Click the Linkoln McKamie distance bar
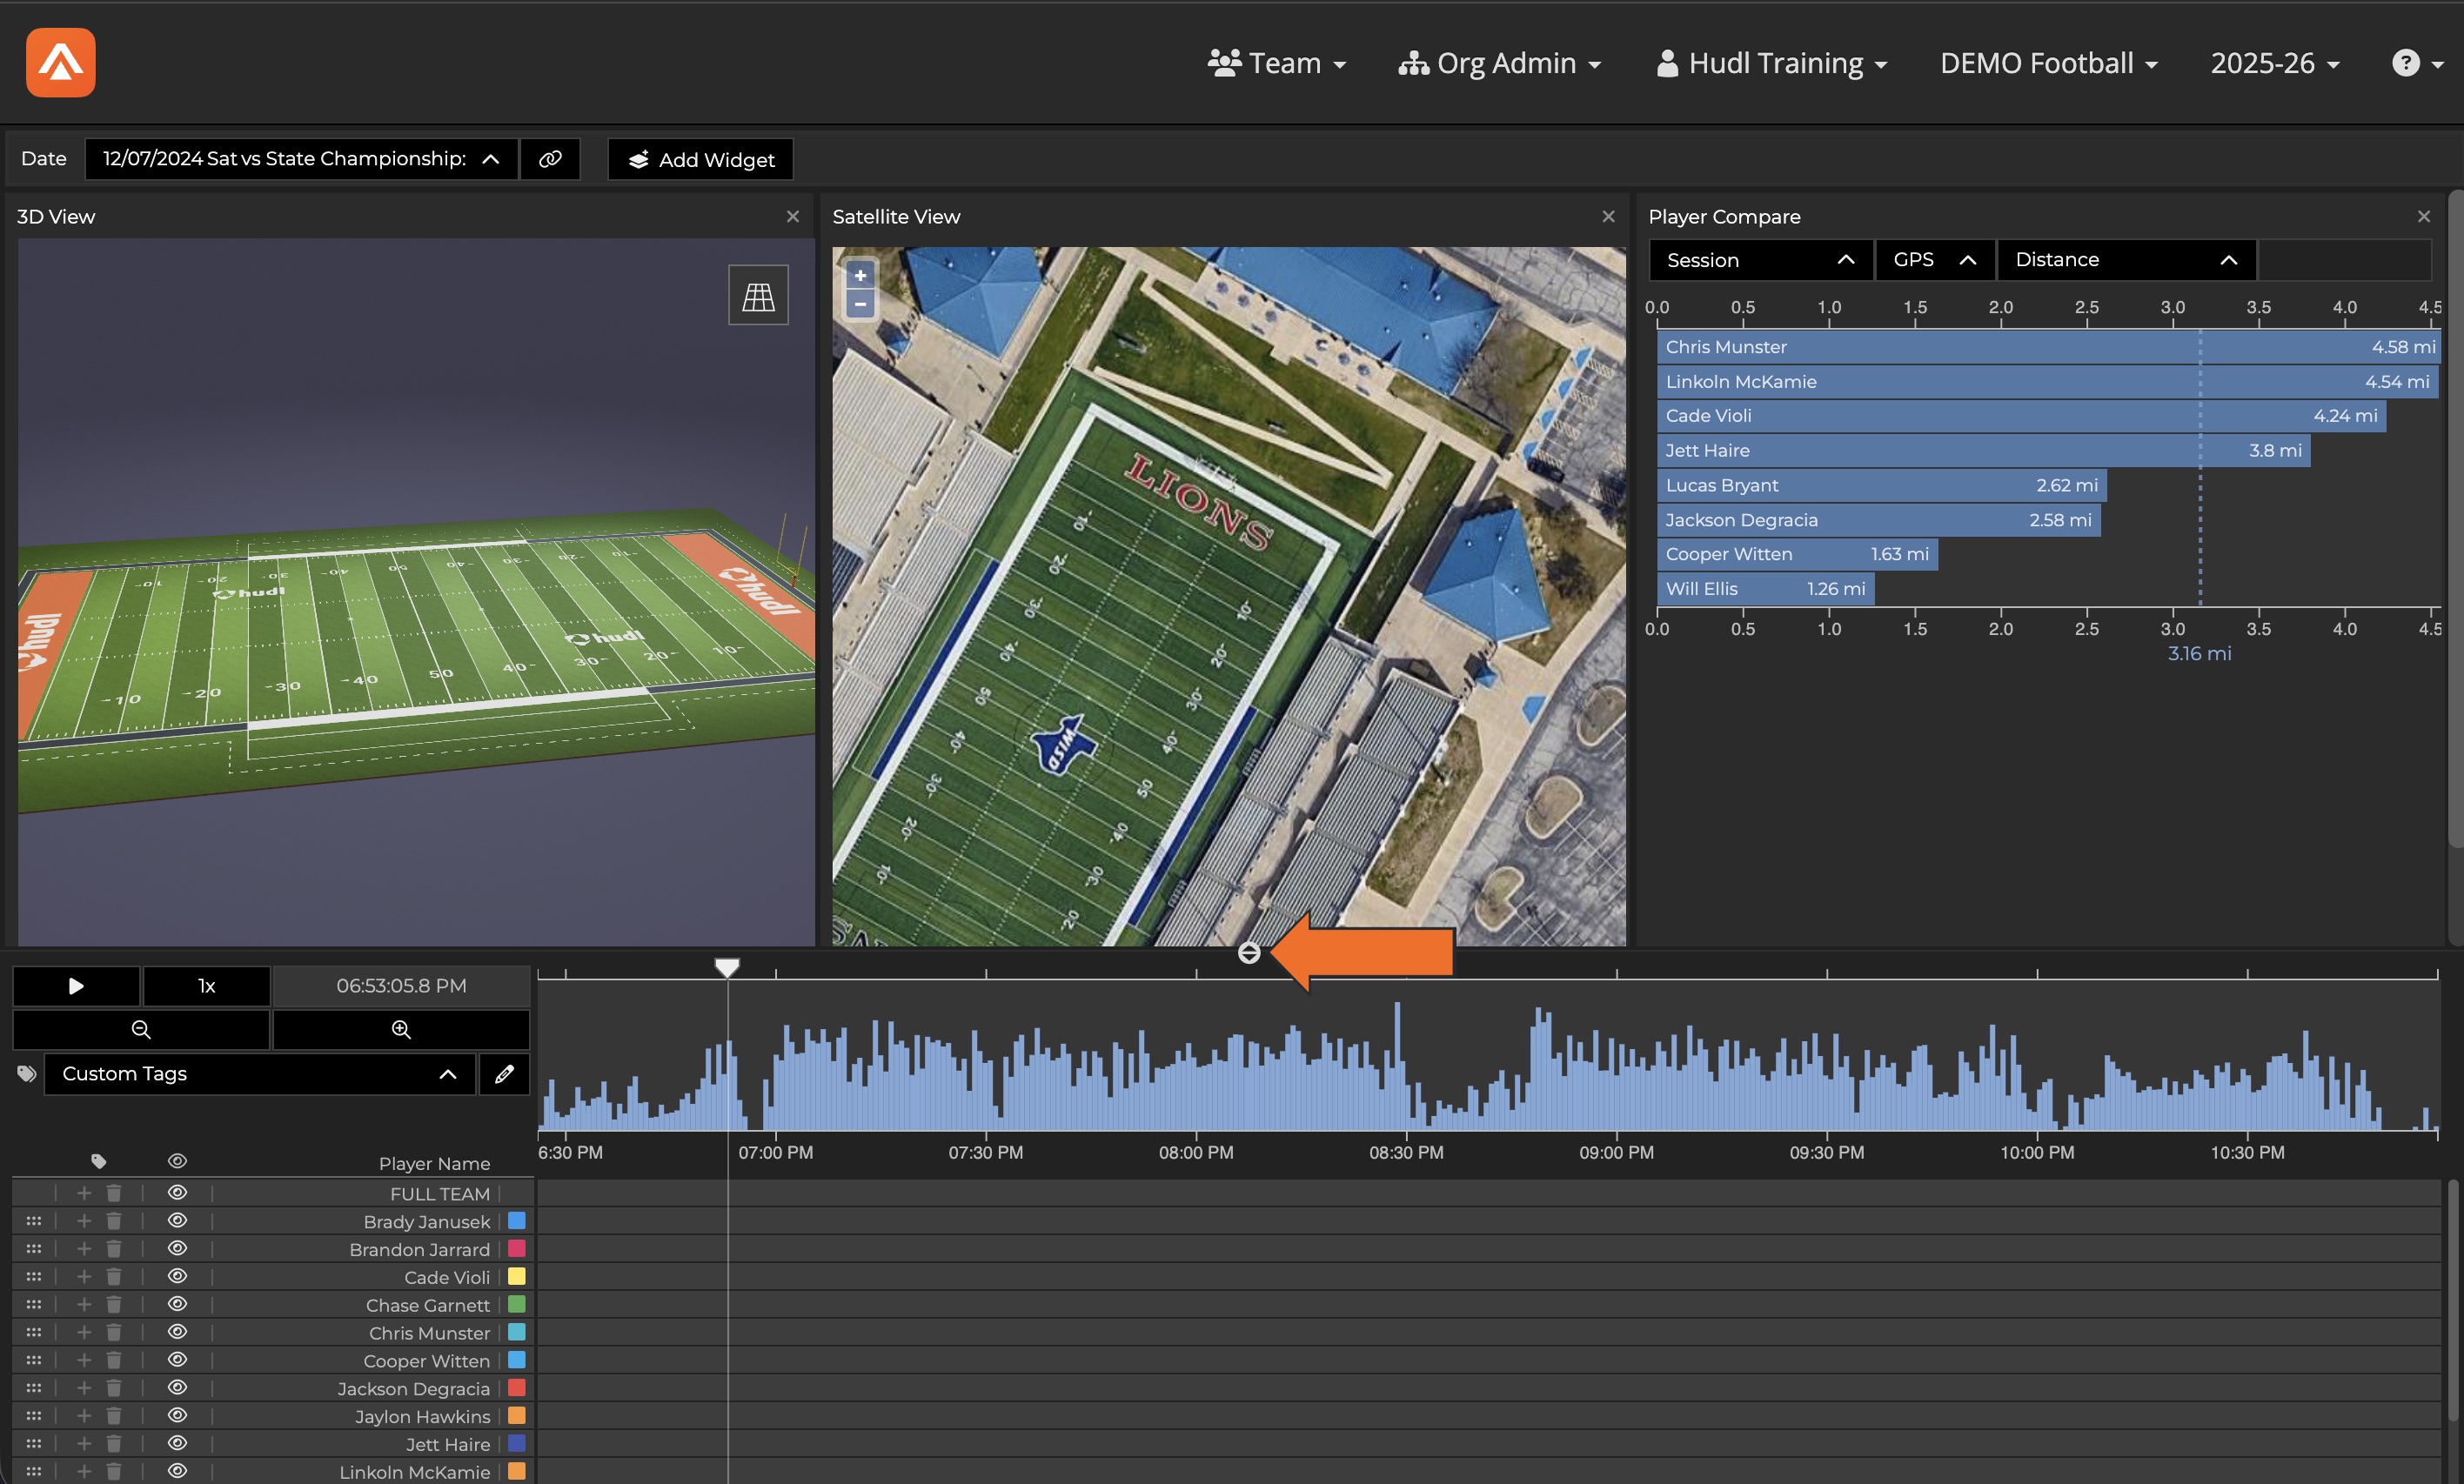The width and height of the screenshot is (2464, 1484). tap(2048, 381)
